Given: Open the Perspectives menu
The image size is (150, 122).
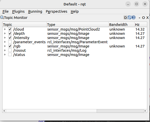Looking at the screenshot, I should [x=56, y=11].
